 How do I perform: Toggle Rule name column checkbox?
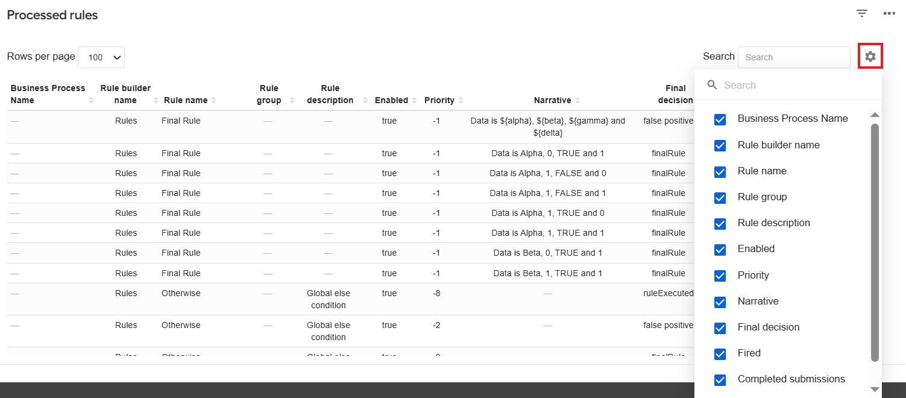(720, 172)
